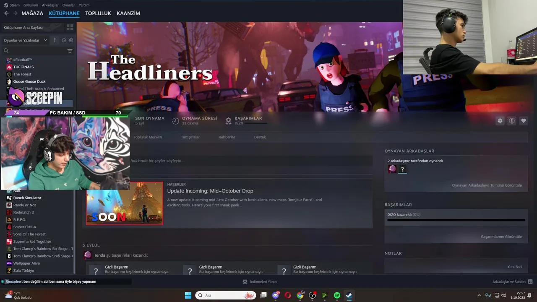Expand the Oyunlar ve Yazılımlar dropdown
The height and width of the screenshot is (302, 537).
(x=25, y=40)
